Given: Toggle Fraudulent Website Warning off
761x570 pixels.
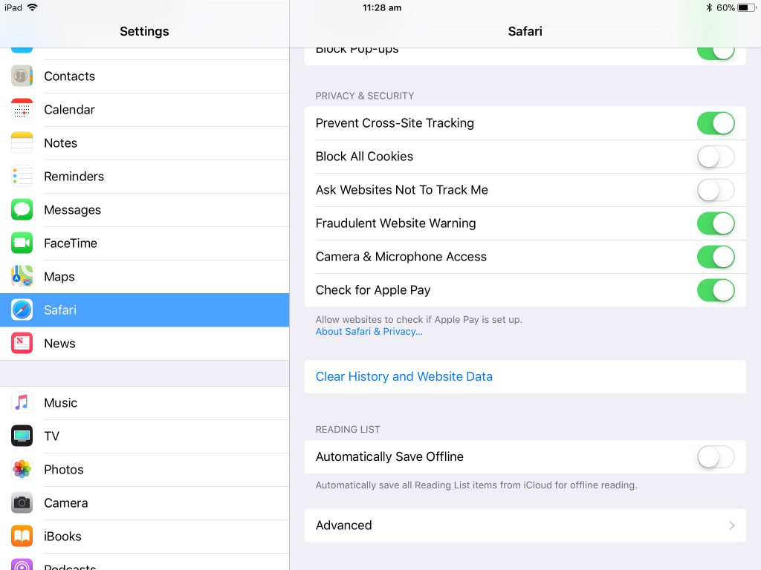Looking at the screenshot, I should point(716,223).
